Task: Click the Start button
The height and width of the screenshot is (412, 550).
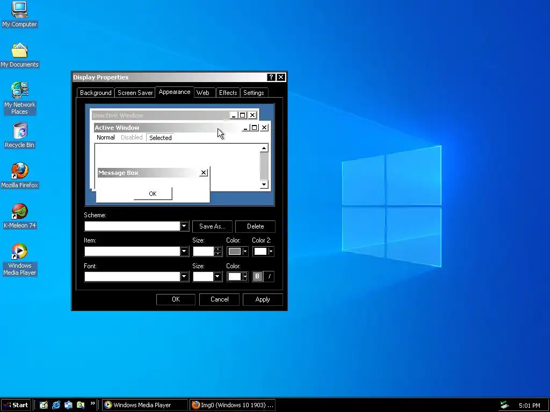Action: [x=16, y=405]
